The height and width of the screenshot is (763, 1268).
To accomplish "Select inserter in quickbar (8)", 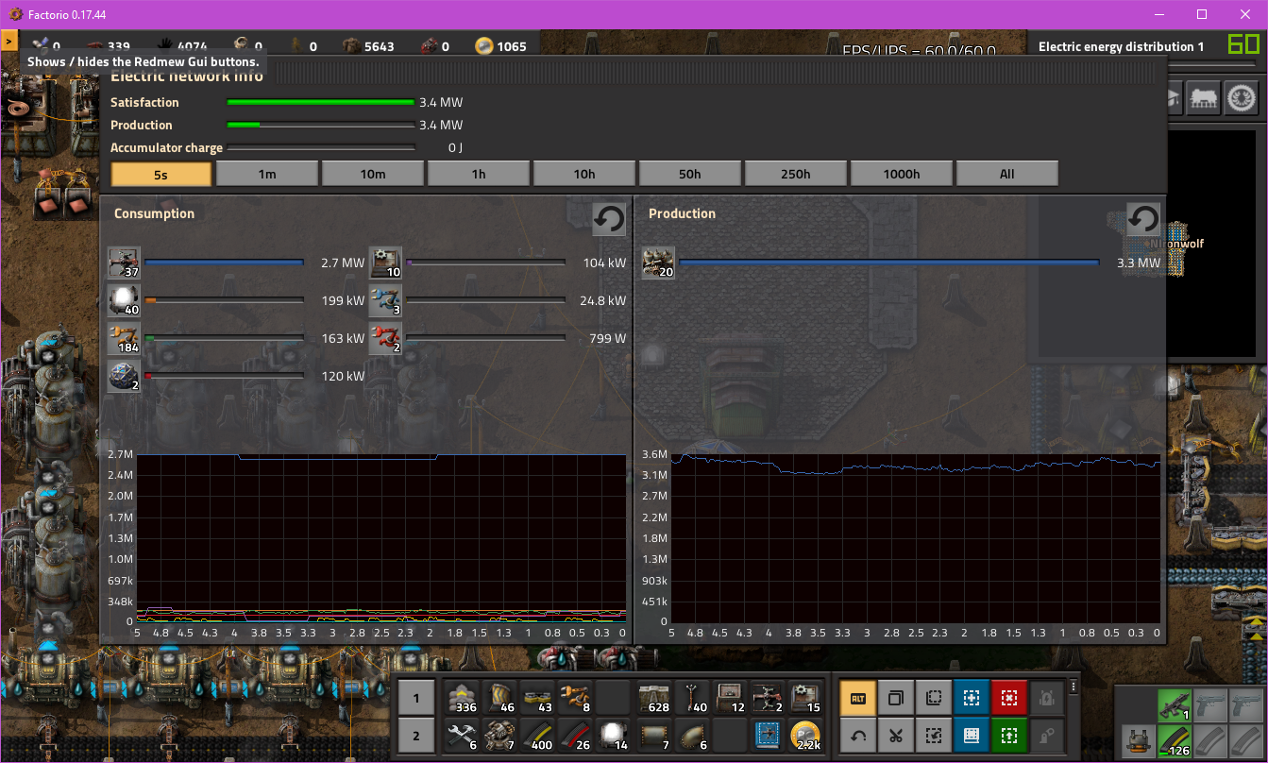I will pos(576,698).
